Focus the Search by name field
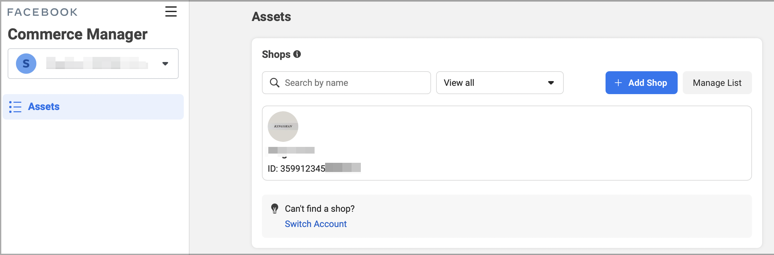This screenshot has width=774, height=255. point(346,83)
